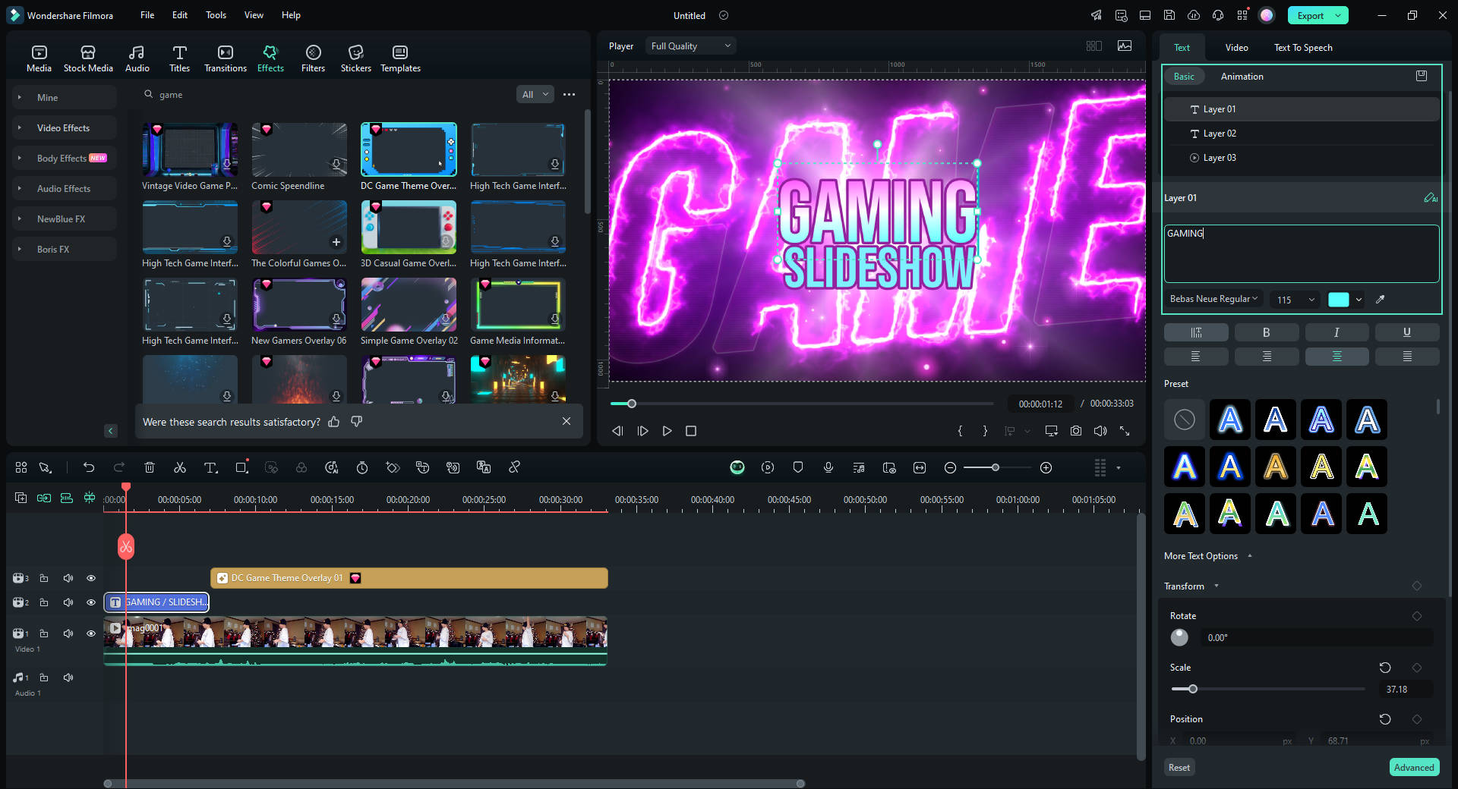Mute the Audio 1 track

pos(68,677)
